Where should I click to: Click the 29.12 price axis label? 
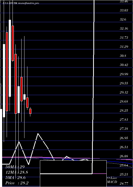tap(124, 92)
